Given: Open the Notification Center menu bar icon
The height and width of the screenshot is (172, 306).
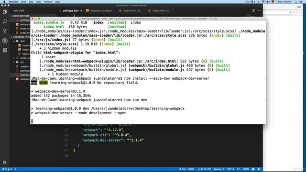Looking at the screenshot, I should [x=301, y=1].
